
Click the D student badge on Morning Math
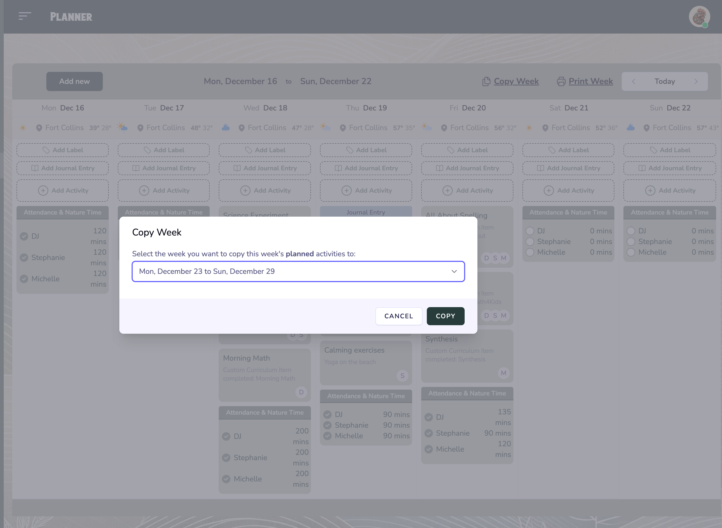tap(301, 392)
